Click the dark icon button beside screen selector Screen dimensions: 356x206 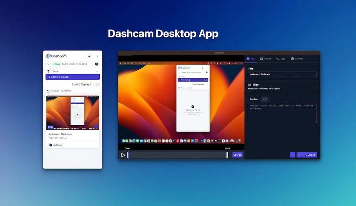click(x=97, y=64)
